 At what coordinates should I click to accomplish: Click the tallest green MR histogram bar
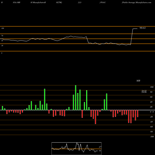(x=76, y=98)
